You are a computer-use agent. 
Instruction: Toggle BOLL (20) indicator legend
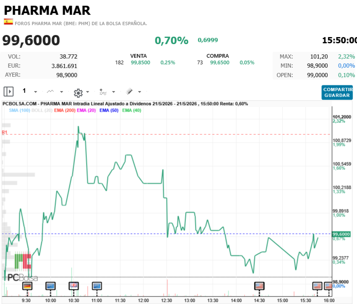click(42, 111)
